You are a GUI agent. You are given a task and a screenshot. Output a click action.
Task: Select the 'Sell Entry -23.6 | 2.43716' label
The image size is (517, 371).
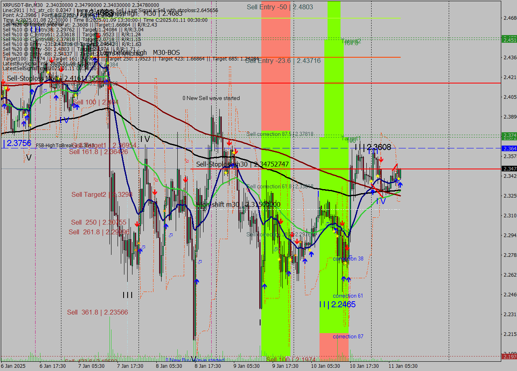283,61
